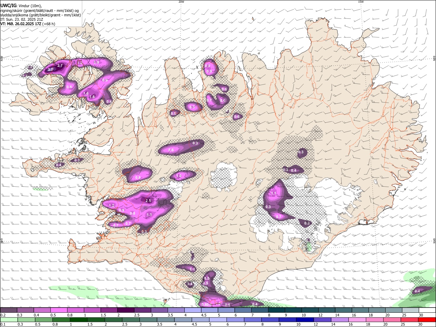Click the white upper scale swatch at 30
436x327 pixels.
(427, 310)
